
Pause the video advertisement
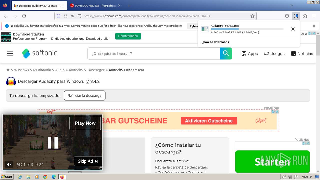[x=53, y=143]
